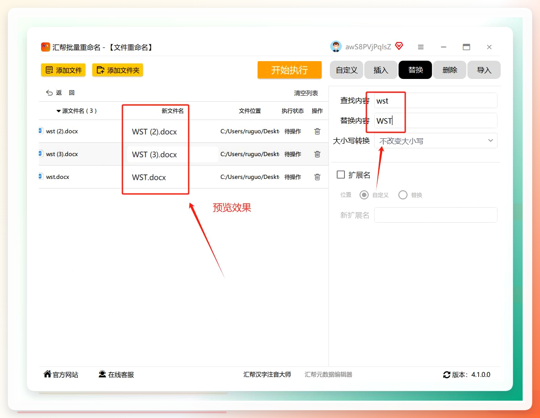Click new name WST (2).docx
This screenshot has height=418, width=540.
pos(154,132)
